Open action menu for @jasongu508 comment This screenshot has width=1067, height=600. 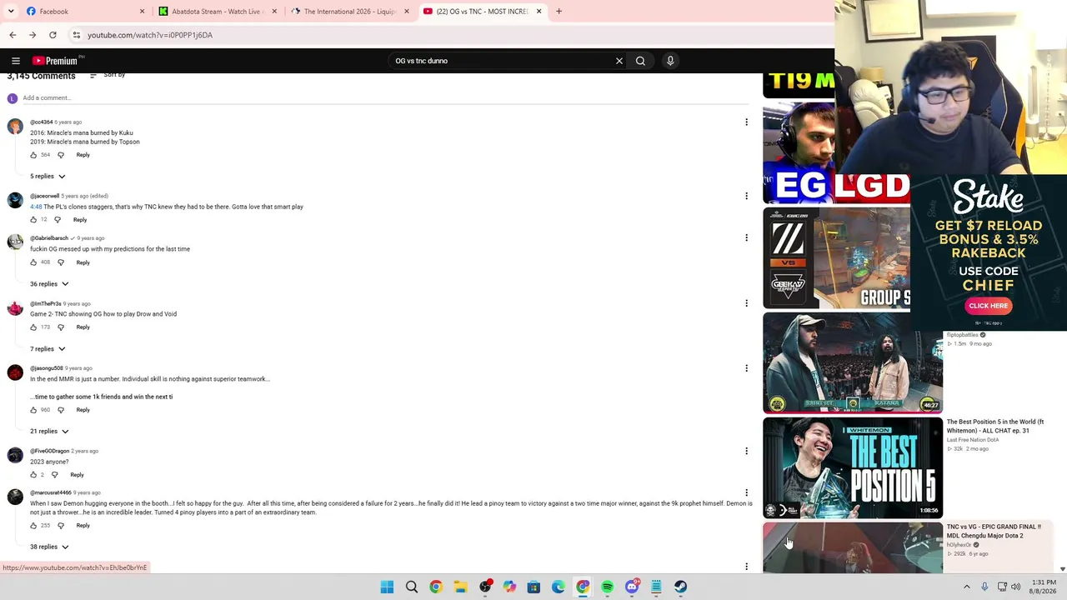[x=746, y=368]
